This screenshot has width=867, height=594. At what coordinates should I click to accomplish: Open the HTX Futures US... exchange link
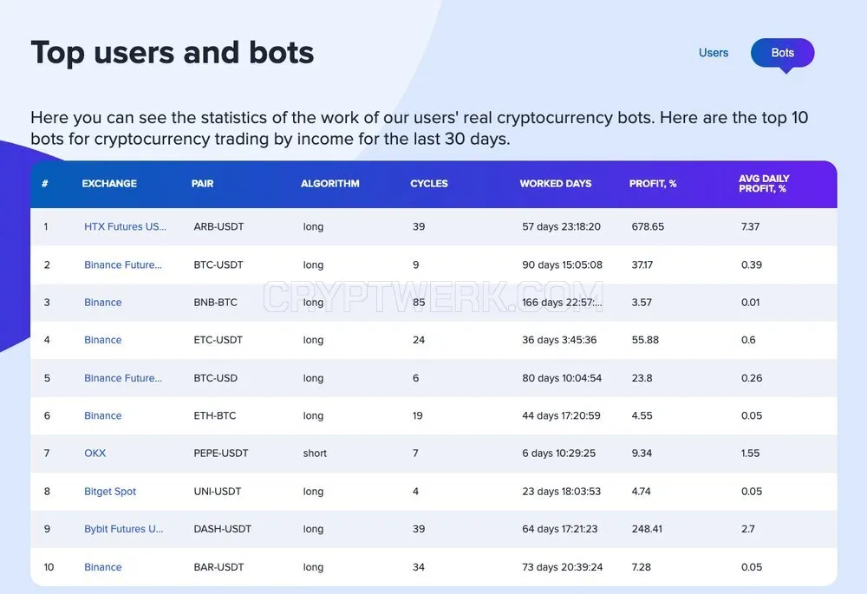125,226
